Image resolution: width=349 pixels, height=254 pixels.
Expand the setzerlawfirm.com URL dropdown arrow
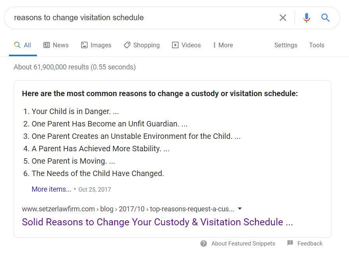pos(240,209)
